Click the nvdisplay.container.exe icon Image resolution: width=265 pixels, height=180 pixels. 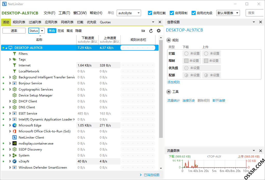[15, 144]
